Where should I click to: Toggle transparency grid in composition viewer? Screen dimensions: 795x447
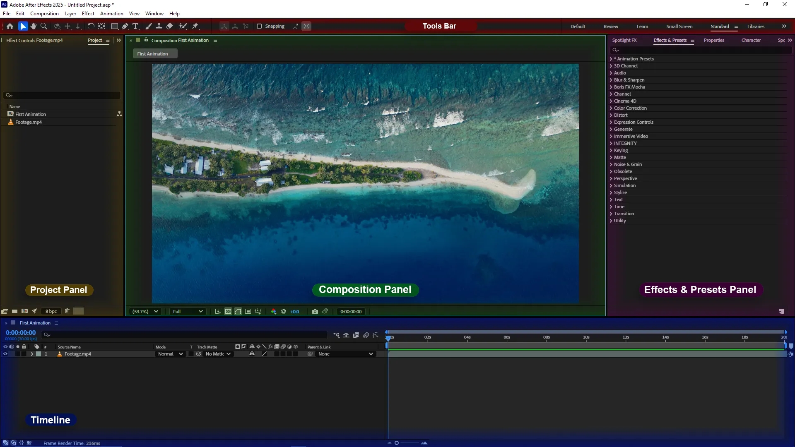pyautogui.click(x=228, y=312)
